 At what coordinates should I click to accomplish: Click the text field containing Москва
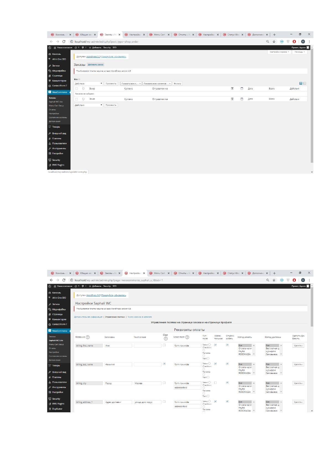(x=147, y=383)
